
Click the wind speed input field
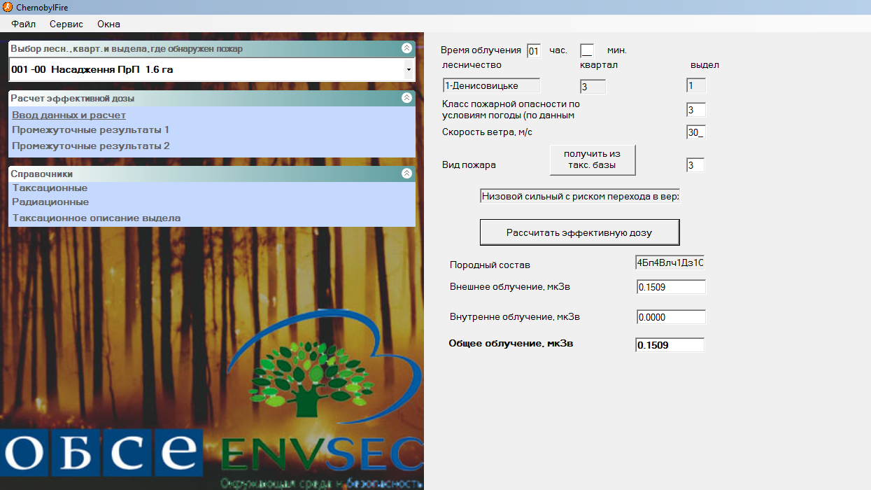point(695,132)
